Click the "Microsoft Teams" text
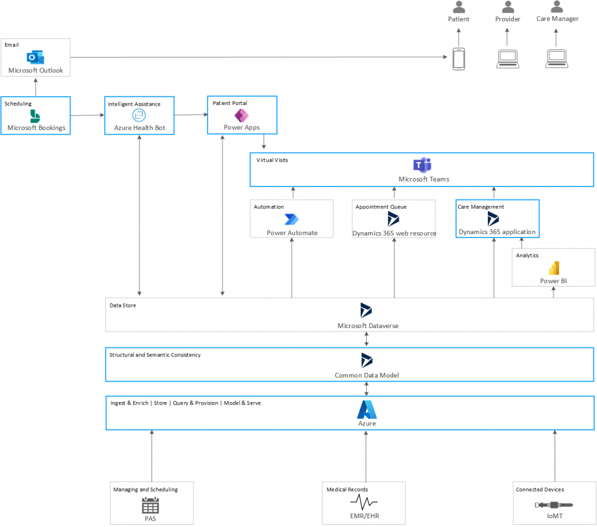Screen dimensions: 597x527 pos(424,179)
